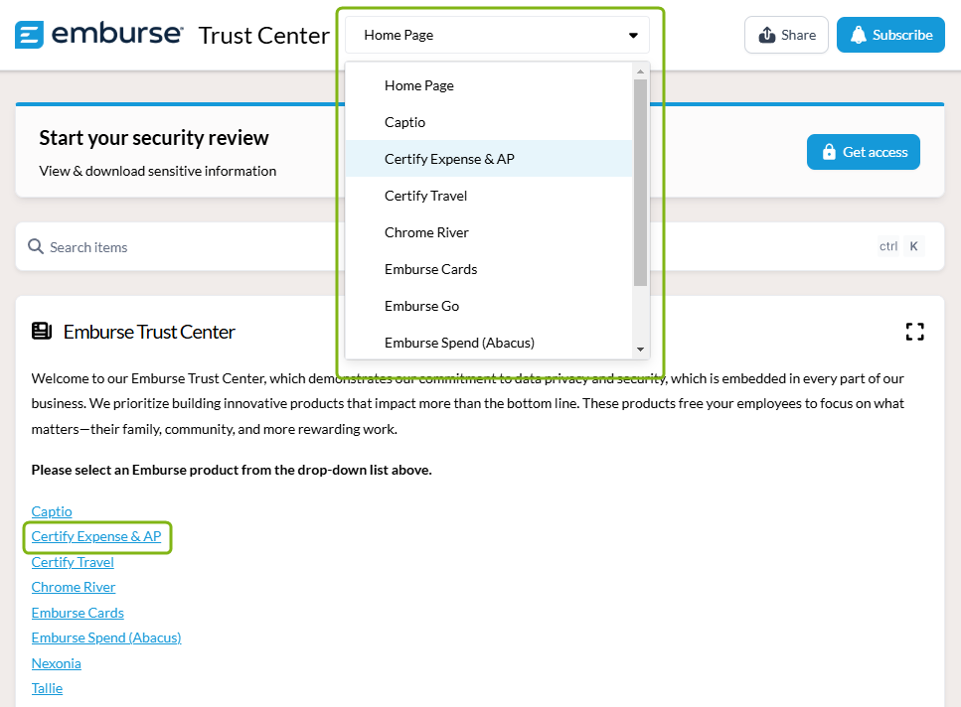Image resolution: width=961 pixels, height=707 pixels.
Task: Open the Share button
Action: coord(786,35)
